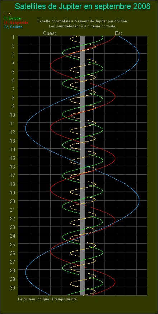
Task: Select the 'II, Europe' legend entry
Action: tap(12, 18)
